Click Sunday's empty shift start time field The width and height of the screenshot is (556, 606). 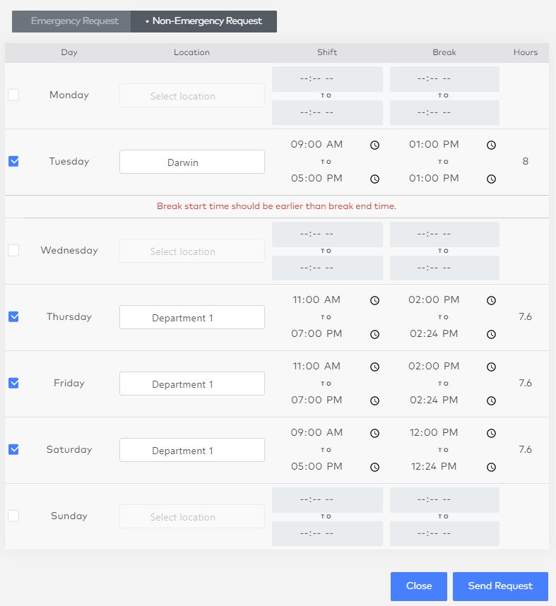pyautogui.click(x=327, y=500)
